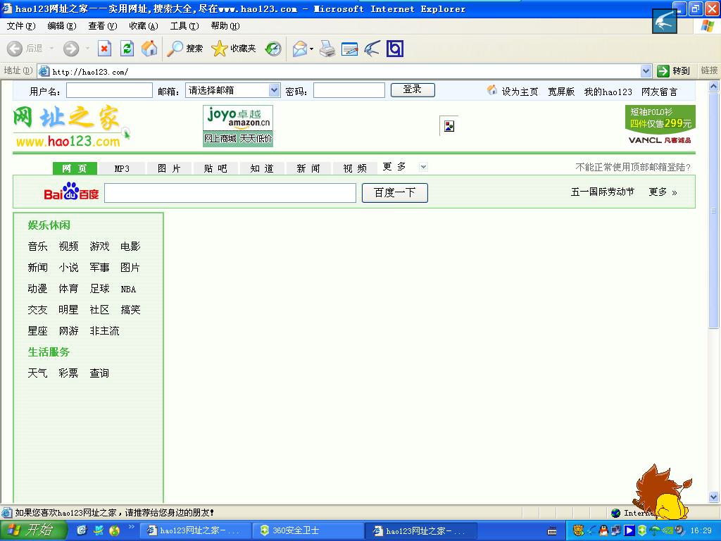Switch to the MP3 search tab
Viewport: 721px width, 541px height.
122,168
